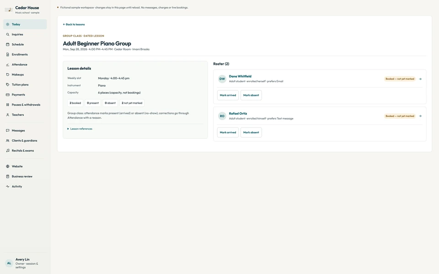Open the Schedule menu item
The width and height of the screenshot is (439, 274).
coord(25,44)
